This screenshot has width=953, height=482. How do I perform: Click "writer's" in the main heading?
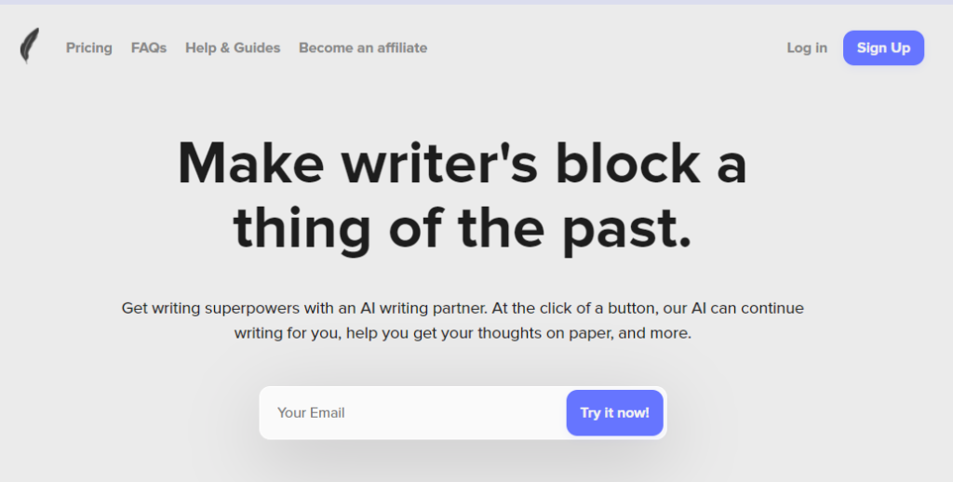pos(439,163)
